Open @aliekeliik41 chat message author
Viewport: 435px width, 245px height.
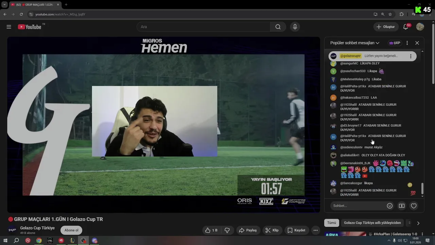point(350,155)
